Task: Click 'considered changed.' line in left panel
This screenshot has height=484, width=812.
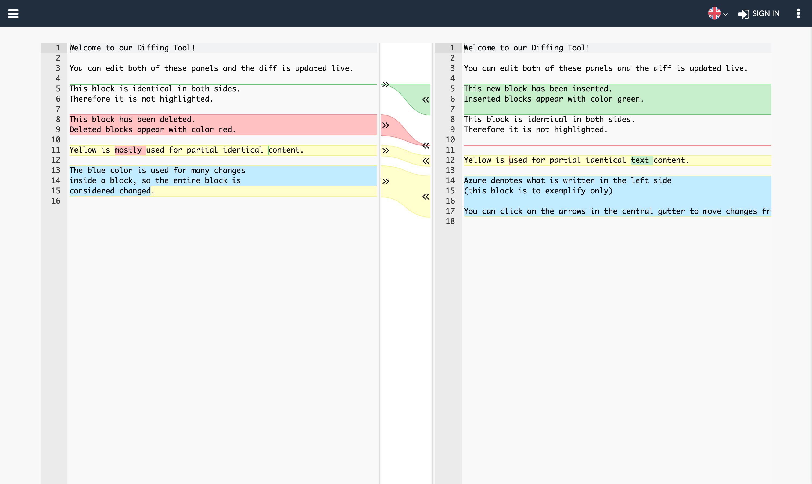Action: tap(112, 191)
